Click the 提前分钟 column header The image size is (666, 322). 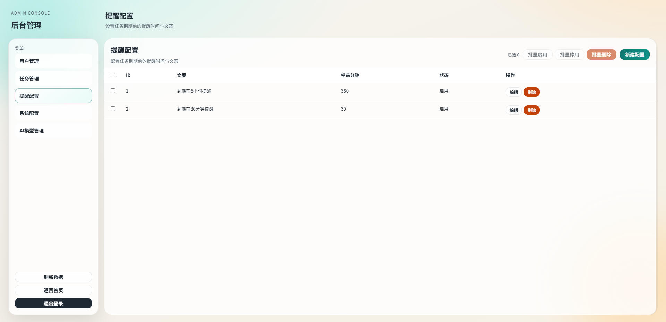pos(350,75)
